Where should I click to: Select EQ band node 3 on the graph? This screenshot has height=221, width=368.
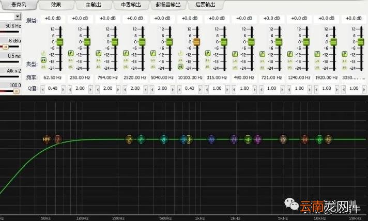point(189,139)
